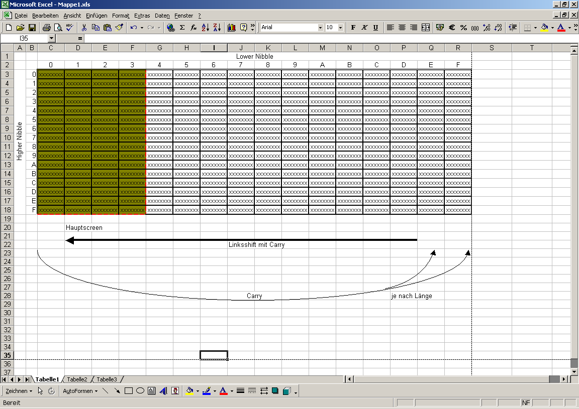Image resolution: width=579 pixels, height=409 pixels.
Task: Insert a text box from drawing toolbar
Action: tap(151, 391)
